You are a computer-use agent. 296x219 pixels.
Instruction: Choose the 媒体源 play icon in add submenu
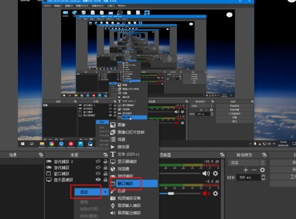point(112,147)
